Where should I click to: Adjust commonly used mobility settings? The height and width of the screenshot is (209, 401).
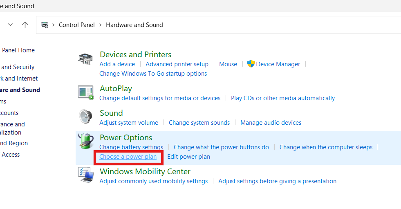[153, 181]
